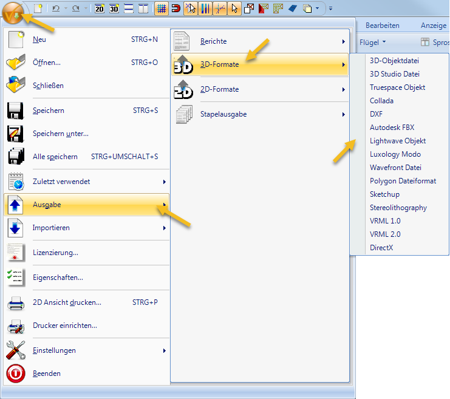Open the Flügel dropdown in the ribbon
Viewport: 450px width, 399px height.
pyautogui.click(x=372, y=43)
